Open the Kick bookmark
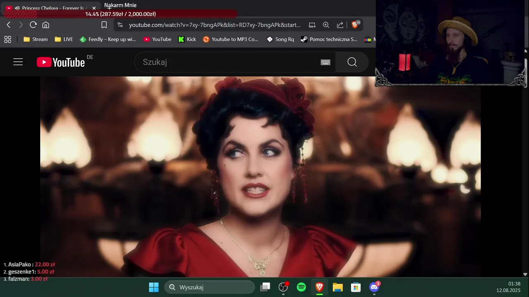Screen dimensions: 529x297 coord(187,39)
